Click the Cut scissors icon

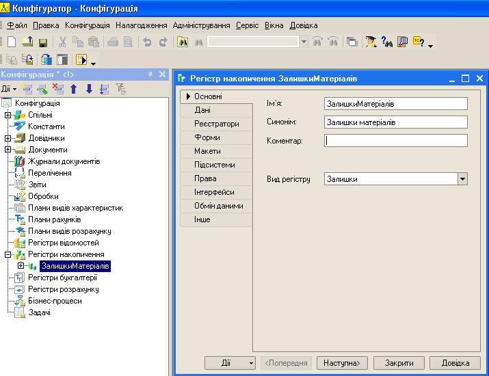[x=62, y=42]
